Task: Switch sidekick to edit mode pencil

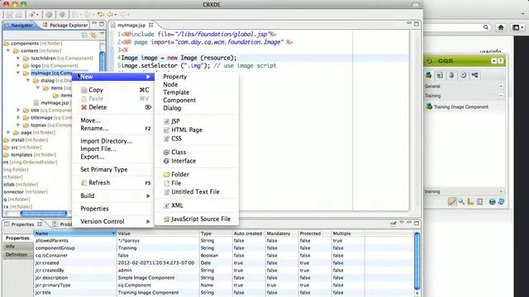Action: (452, 201)
